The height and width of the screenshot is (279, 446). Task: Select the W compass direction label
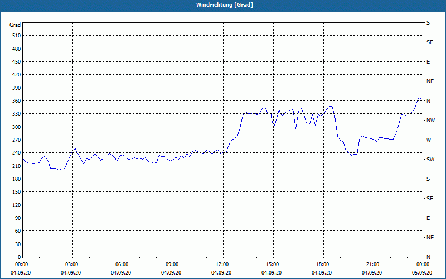coord(429,140)
